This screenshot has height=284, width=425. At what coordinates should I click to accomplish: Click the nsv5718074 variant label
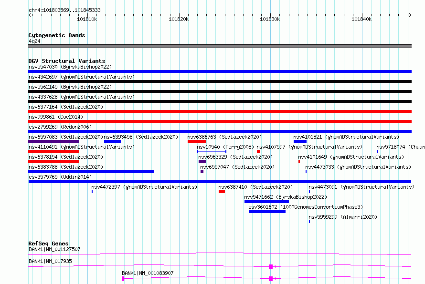401,147
